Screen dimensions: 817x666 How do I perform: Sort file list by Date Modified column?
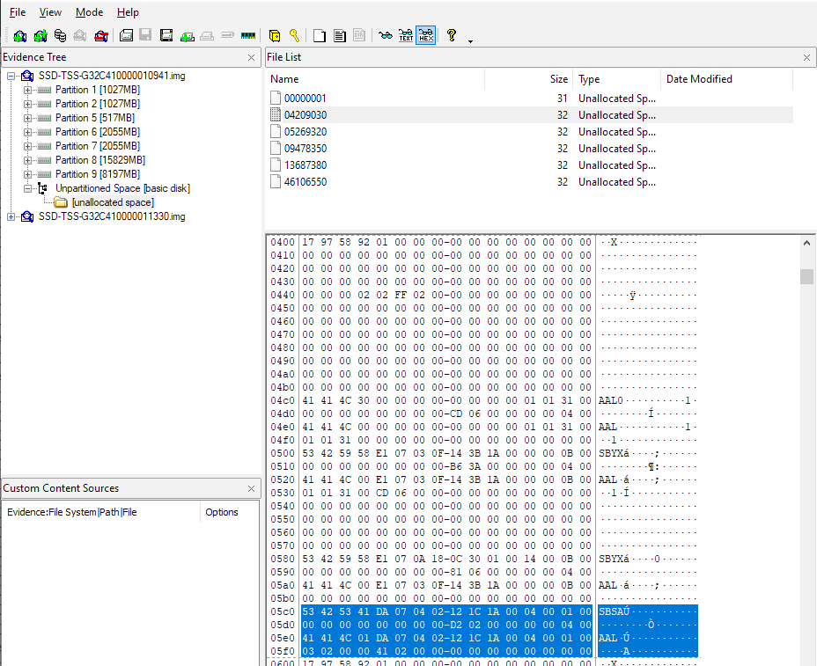[699, 79]
